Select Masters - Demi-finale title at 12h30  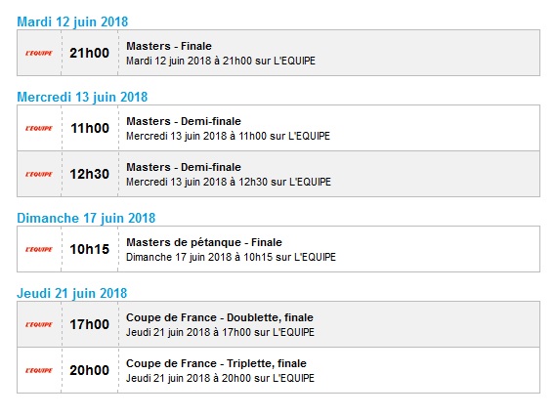click(184, 167)
